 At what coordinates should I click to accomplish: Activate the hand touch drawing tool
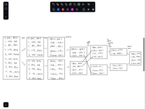[x=88, y=4]
